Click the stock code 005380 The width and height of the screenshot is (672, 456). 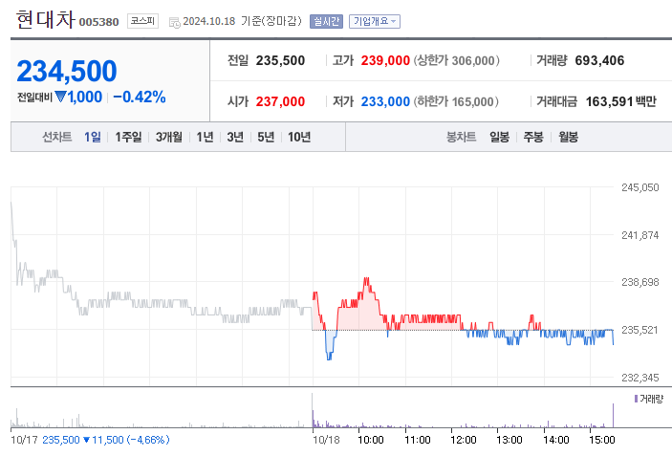point(99,22)
